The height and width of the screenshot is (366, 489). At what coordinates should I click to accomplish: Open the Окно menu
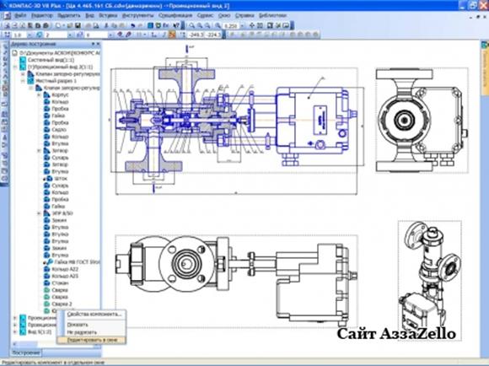pos(224,15)
